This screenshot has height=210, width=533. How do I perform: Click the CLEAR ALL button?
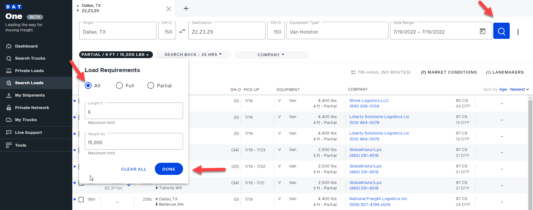click(134, 169)
